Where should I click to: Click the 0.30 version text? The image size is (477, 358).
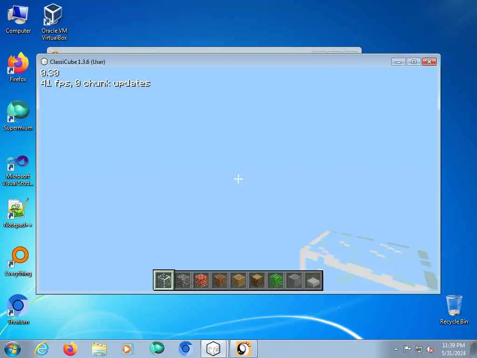[49, 72]
